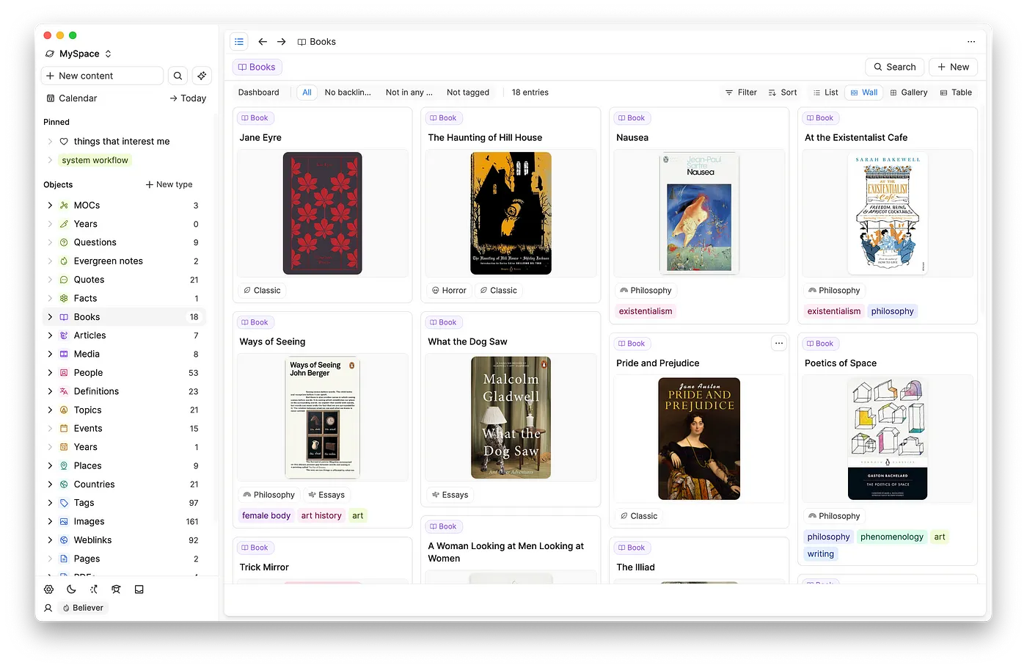Viewport: 1027px width, 668px height.
Task: Switch to Wall view
Action: (864, 92)
